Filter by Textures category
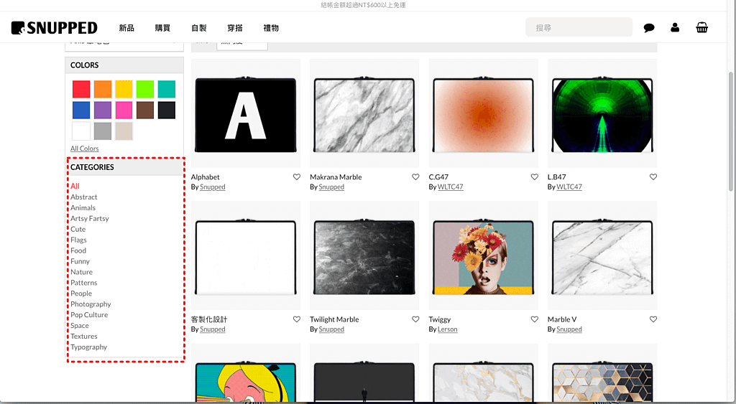This screenshot has height=404, width=736. coord(84,336)
